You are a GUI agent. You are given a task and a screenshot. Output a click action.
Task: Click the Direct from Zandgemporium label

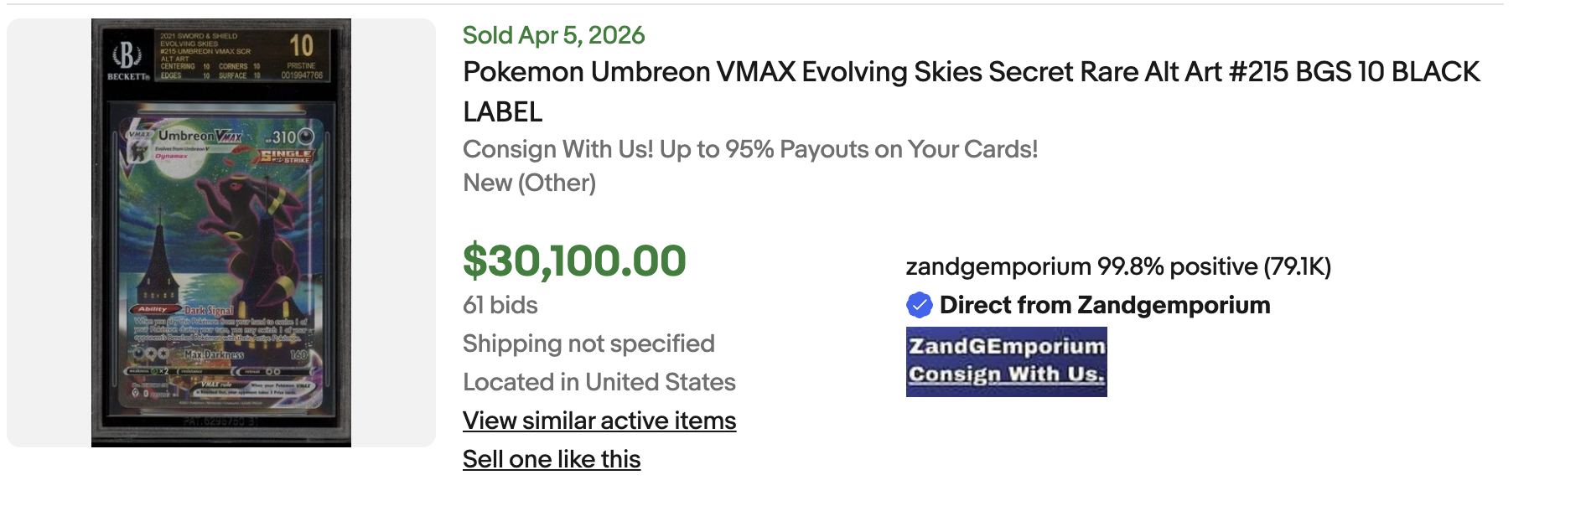(1105, 305)
